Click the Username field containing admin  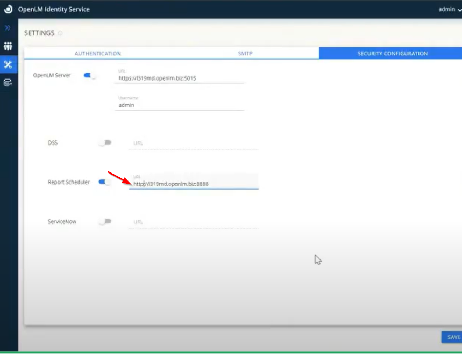tap(180, 105)
